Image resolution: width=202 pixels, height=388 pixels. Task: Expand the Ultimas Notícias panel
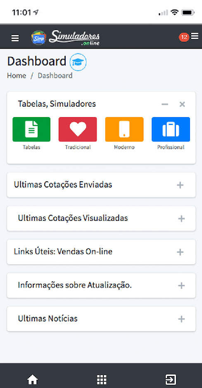pos(181,319)
